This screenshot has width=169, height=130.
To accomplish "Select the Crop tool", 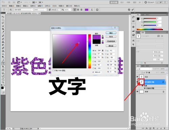I will (3, 29).
